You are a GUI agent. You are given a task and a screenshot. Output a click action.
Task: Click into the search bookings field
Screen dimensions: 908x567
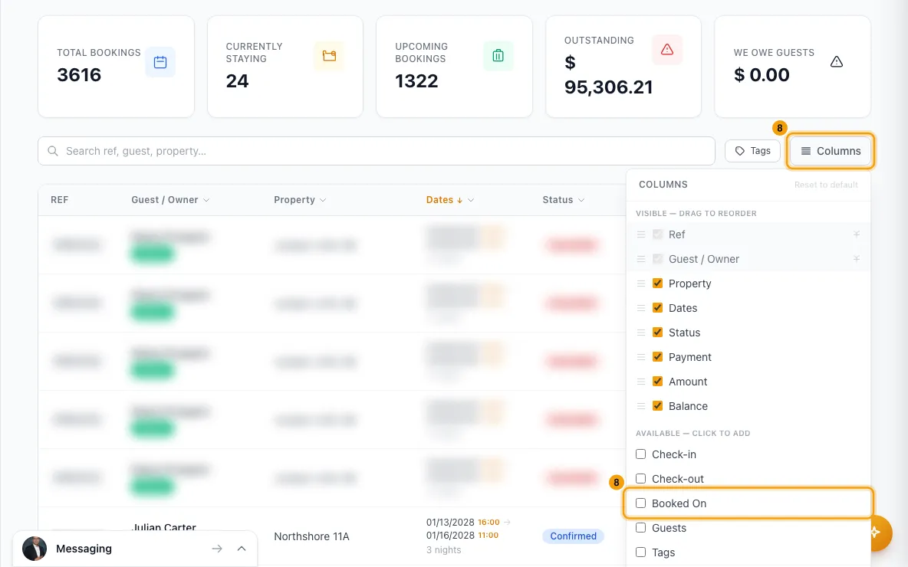tap(377, 151)
